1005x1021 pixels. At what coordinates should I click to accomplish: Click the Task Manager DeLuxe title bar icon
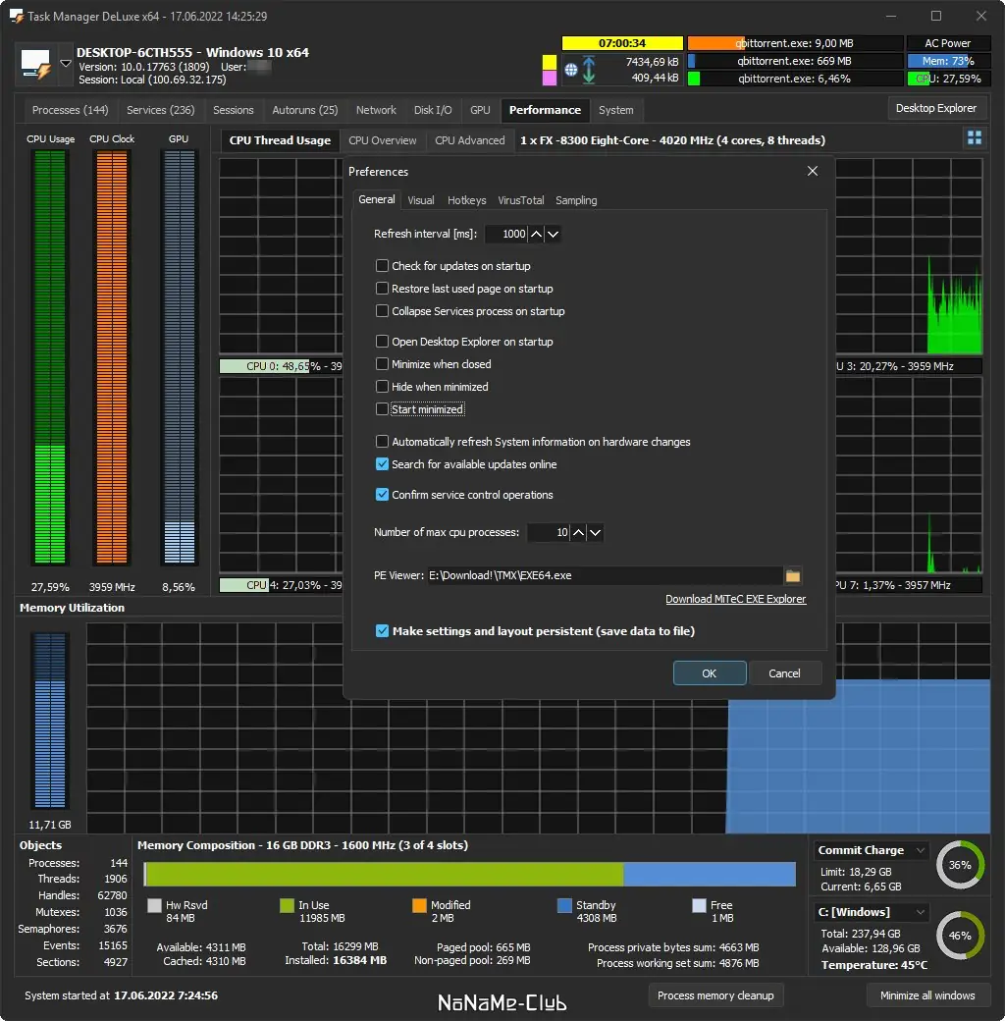(17, 17)
